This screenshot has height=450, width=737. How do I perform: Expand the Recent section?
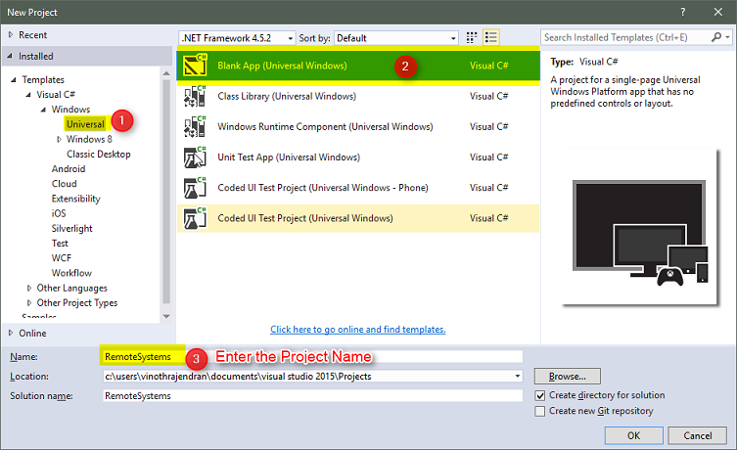[x=11, y=35]
